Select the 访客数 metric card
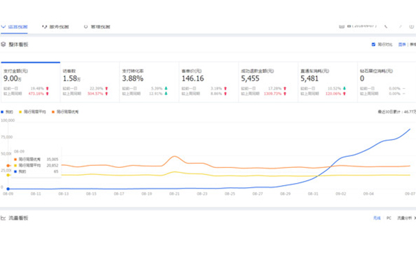Image resolution: width=416 pixels, height=258 pixels. (x=90, y=82)
